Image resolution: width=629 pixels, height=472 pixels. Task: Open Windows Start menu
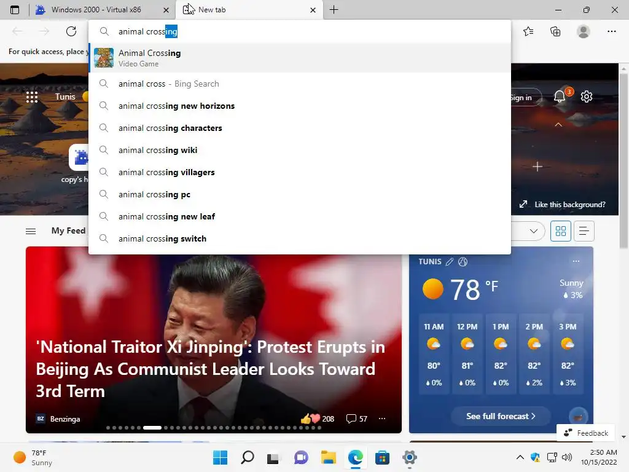(220, 457)
